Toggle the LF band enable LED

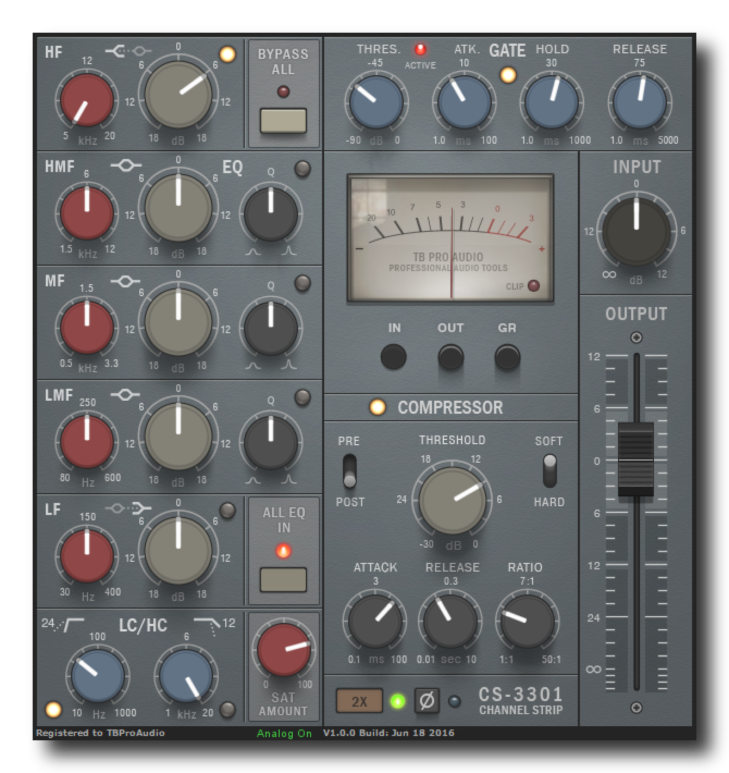(x=227, y=511)
